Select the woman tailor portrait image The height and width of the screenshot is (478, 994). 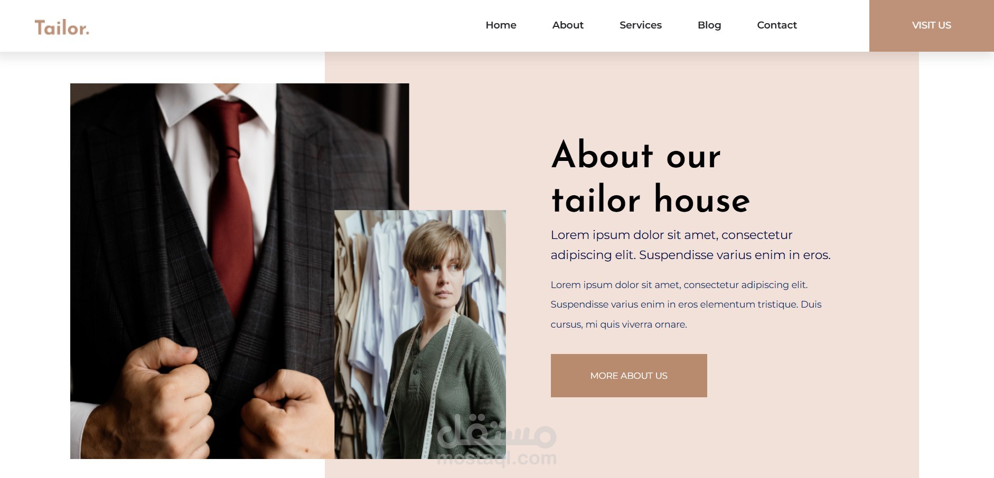(420, 334)
